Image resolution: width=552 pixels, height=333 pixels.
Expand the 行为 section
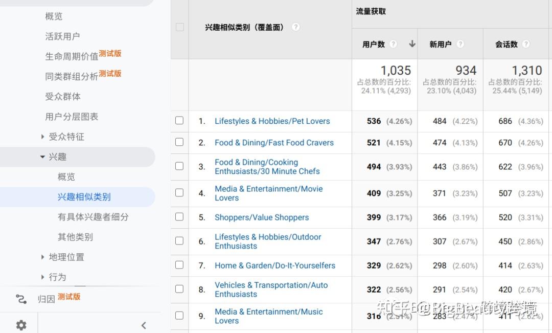(x=42, y=277)
